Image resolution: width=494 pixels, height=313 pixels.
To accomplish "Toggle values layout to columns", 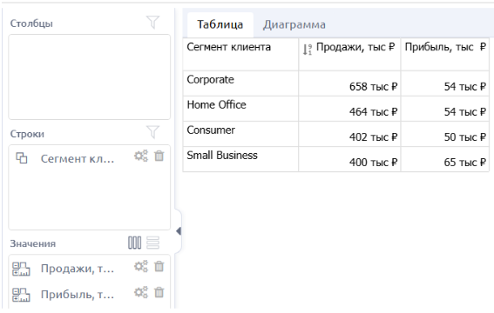I will click(x=134, y=243).
